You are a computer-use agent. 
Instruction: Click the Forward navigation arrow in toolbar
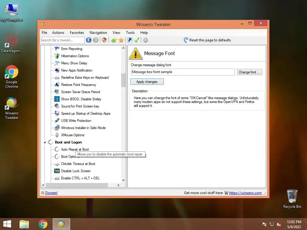click(96, 40)
